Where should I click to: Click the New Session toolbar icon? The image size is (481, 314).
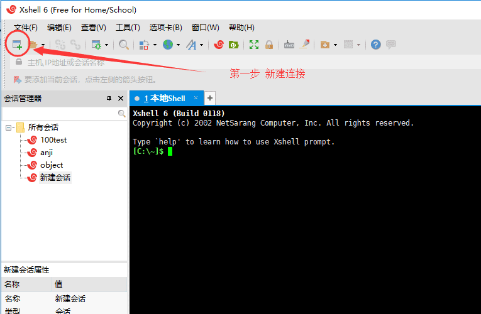pyautogui.click(x=18, y=45)
